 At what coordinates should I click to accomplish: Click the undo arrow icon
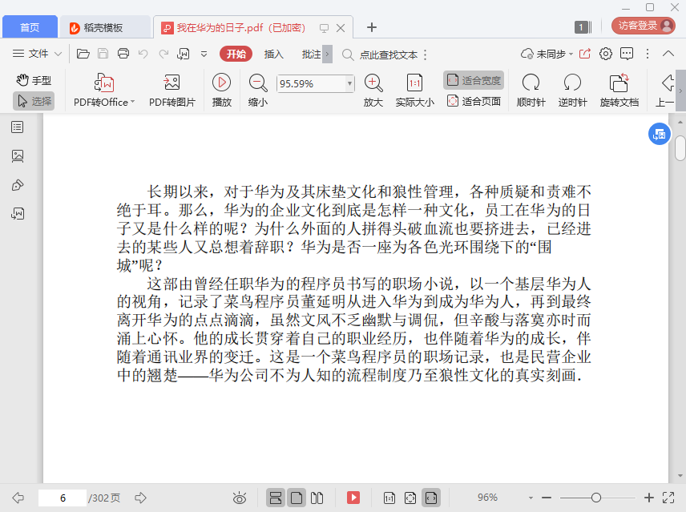[x=143, y=54]
